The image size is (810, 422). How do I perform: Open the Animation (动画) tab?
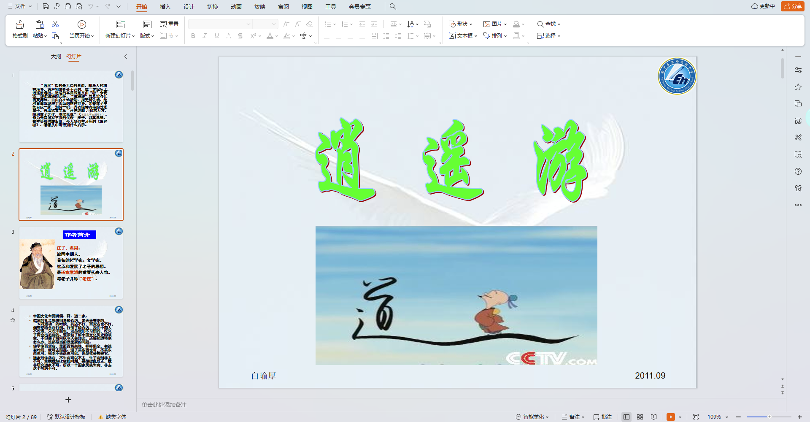pos(236,7)
